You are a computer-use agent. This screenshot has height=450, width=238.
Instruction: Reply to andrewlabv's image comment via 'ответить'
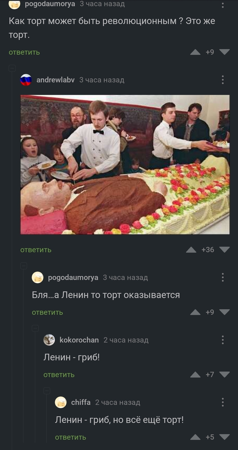36,250
